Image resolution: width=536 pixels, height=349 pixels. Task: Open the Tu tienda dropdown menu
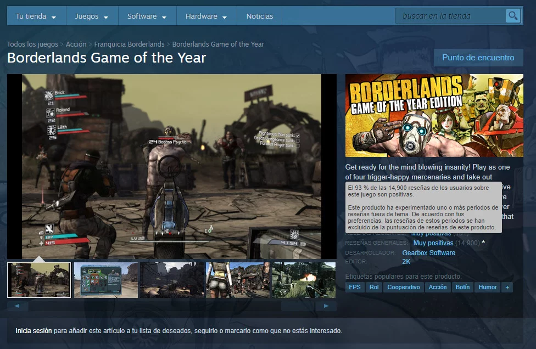[36, 16]
